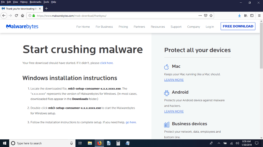Click the Firefox taskbar icon

(99, 143)
